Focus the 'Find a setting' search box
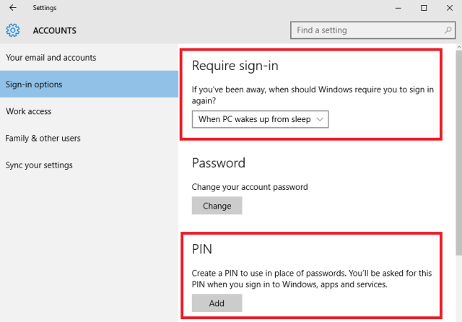Viewport: 462px width, 322px height. [365, 30]
